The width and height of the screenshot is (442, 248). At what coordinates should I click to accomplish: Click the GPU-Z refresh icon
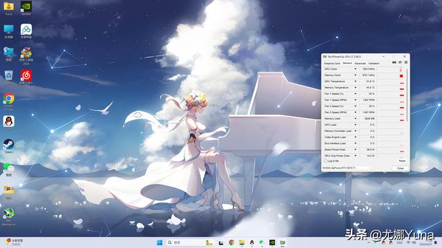click(400, 63)
